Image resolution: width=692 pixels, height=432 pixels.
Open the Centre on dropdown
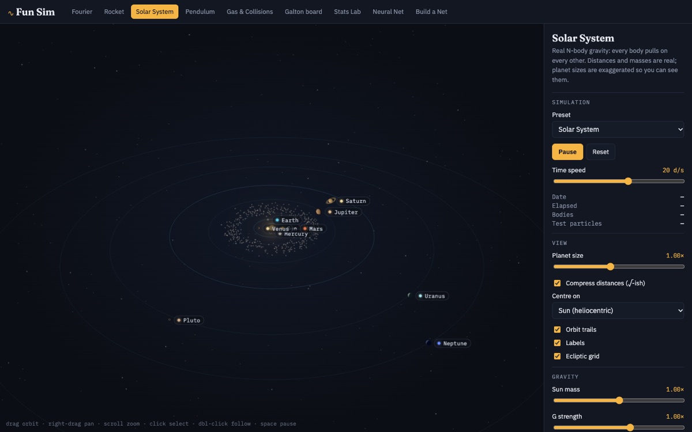click(x=618, y=310)
